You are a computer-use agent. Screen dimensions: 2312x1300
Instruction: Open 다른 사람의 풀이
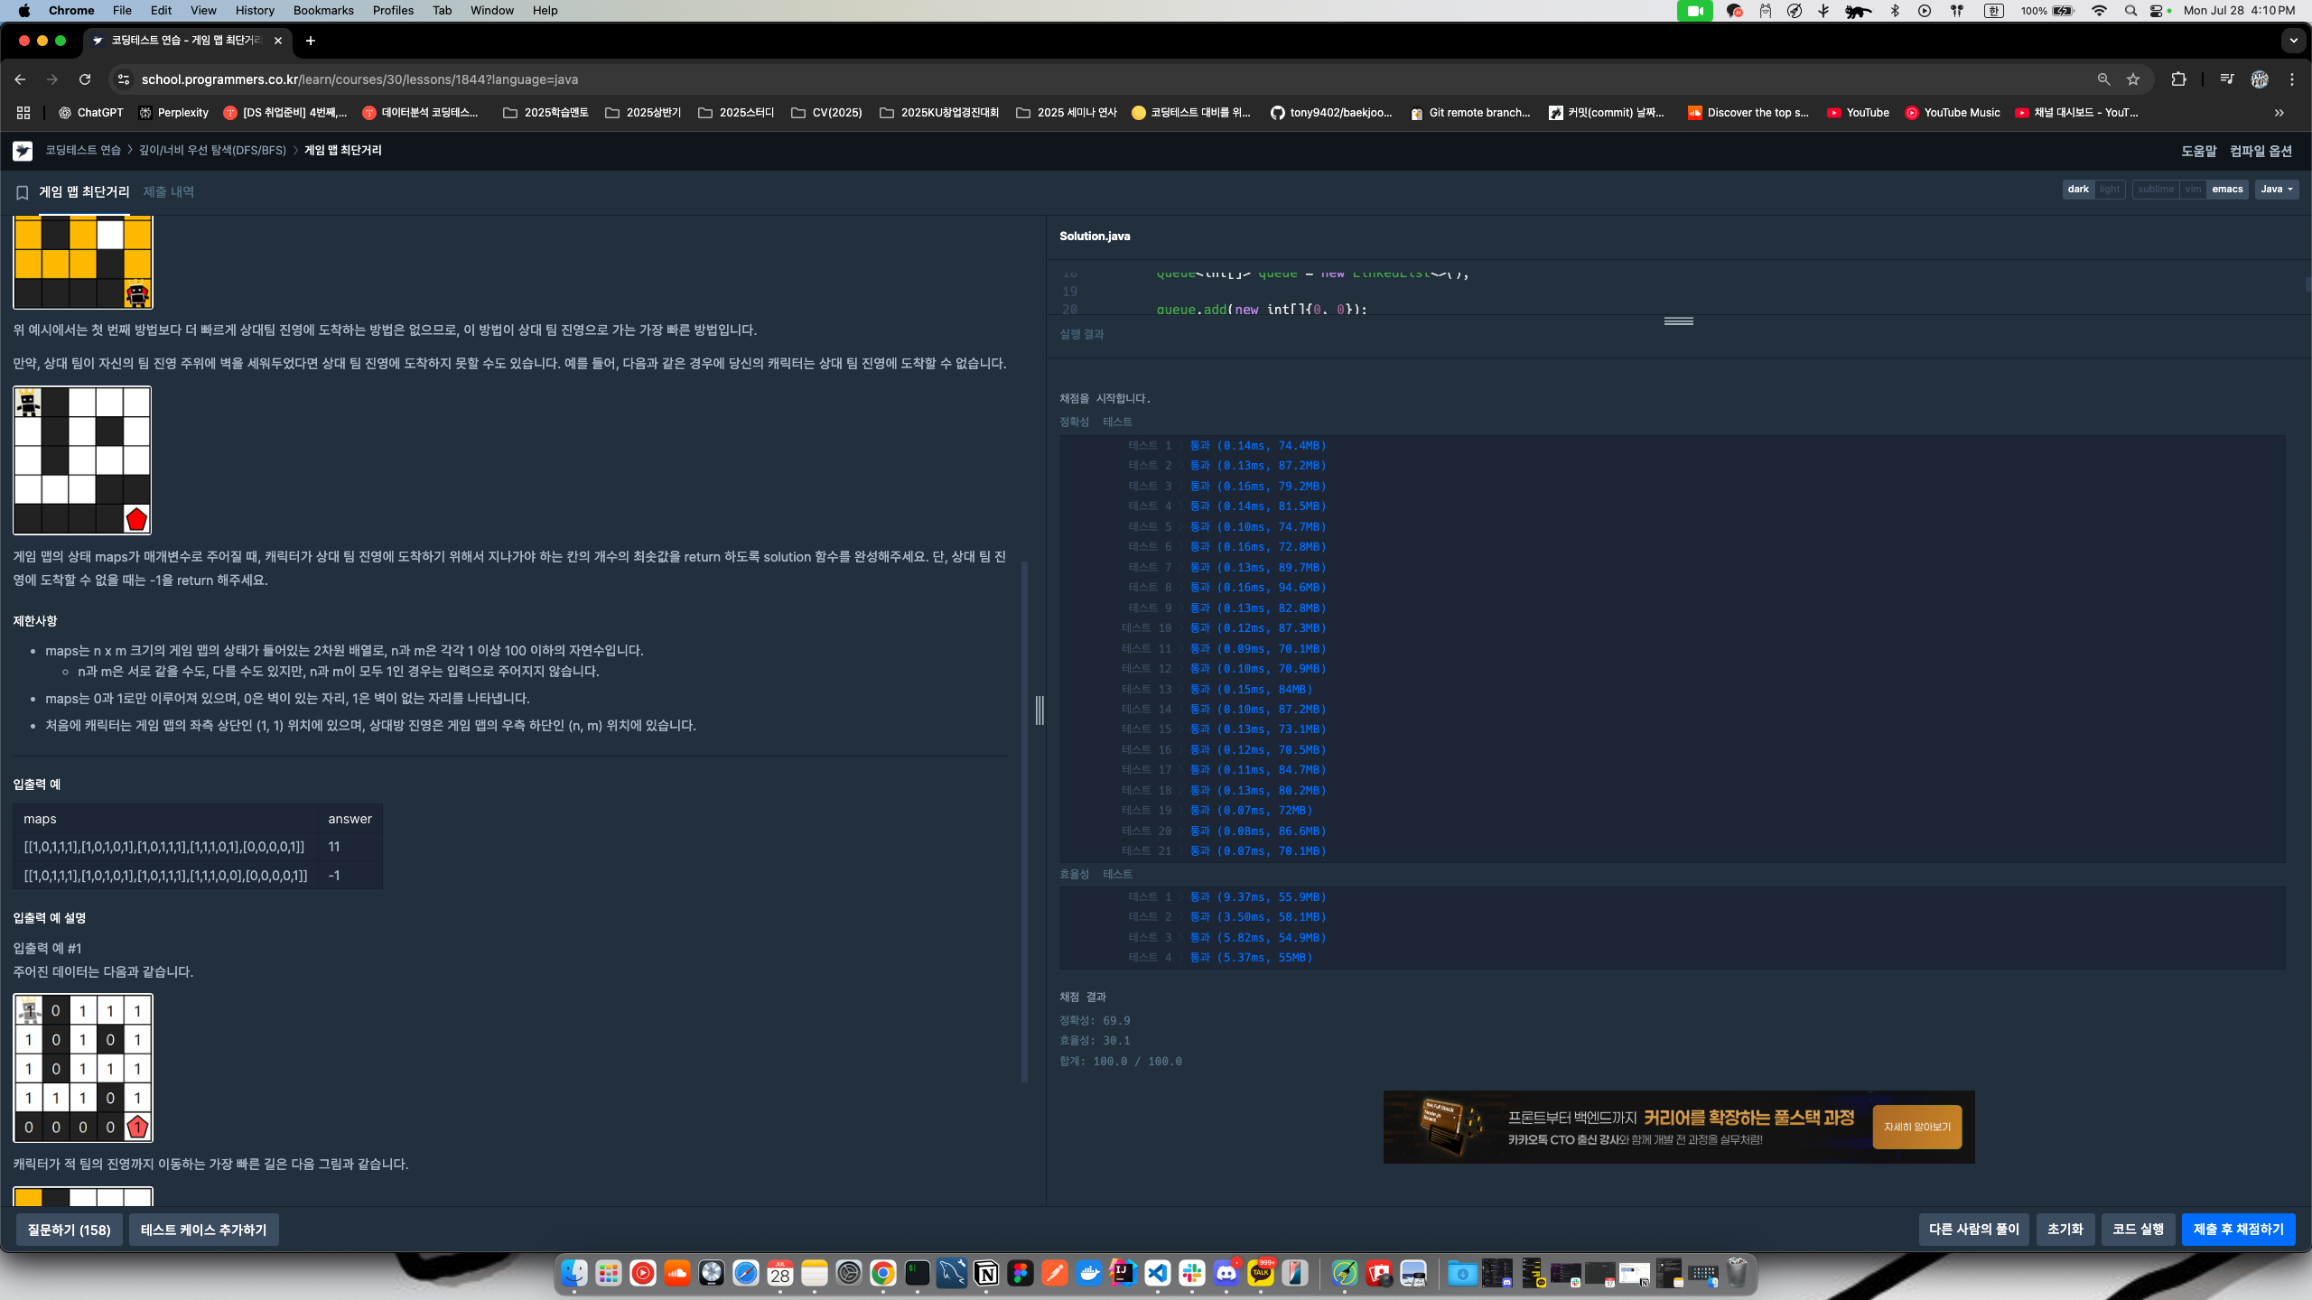(x=1974, y=1230)
